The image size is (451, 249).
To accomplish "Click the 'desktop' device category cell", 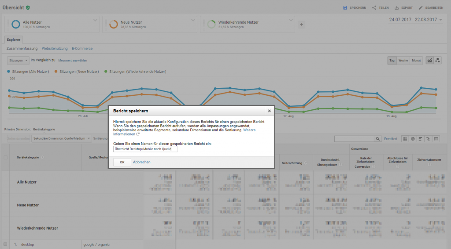I will pyautogui.click(x=28, y=245).
